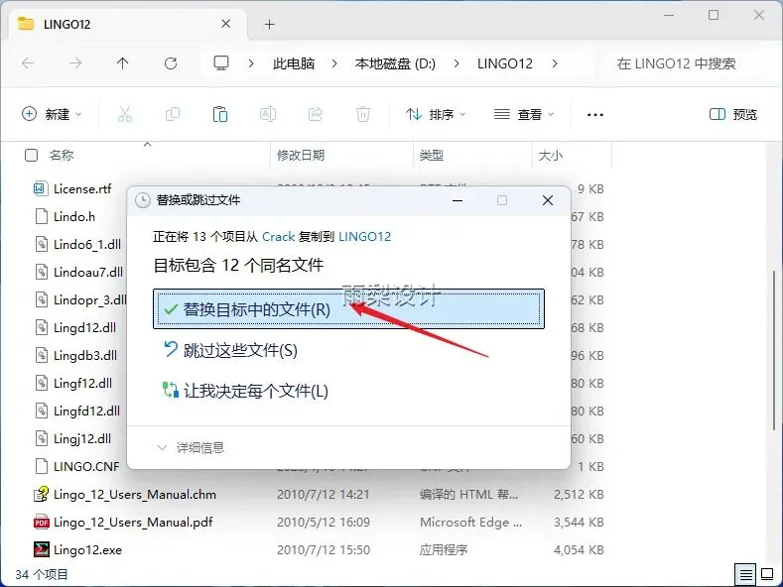Sort by the 名称 column header

click(x=62, y=156)
